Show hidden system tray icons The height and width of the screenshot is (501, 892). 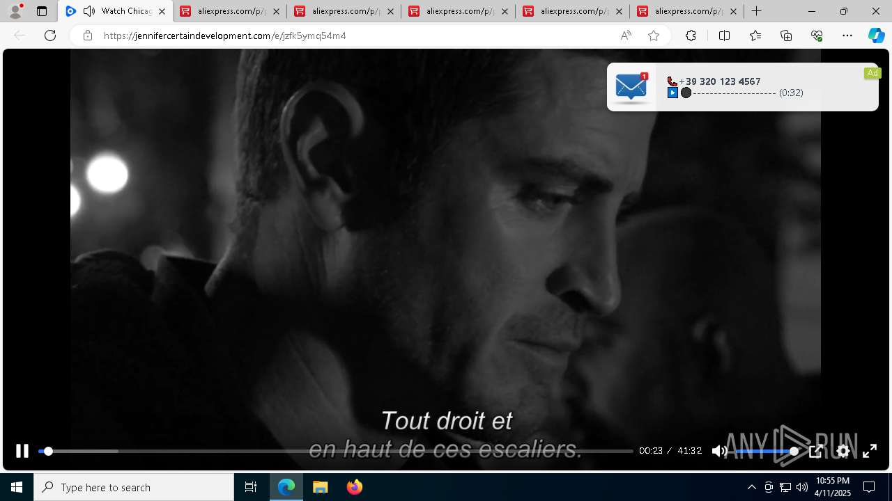tap(751, 487)
